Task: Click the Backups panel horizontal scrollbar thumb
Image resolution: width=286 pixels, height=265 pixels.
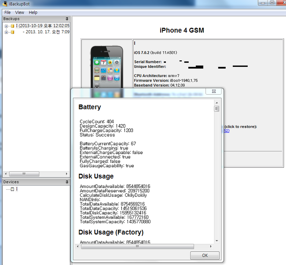Action: point(24,174)
